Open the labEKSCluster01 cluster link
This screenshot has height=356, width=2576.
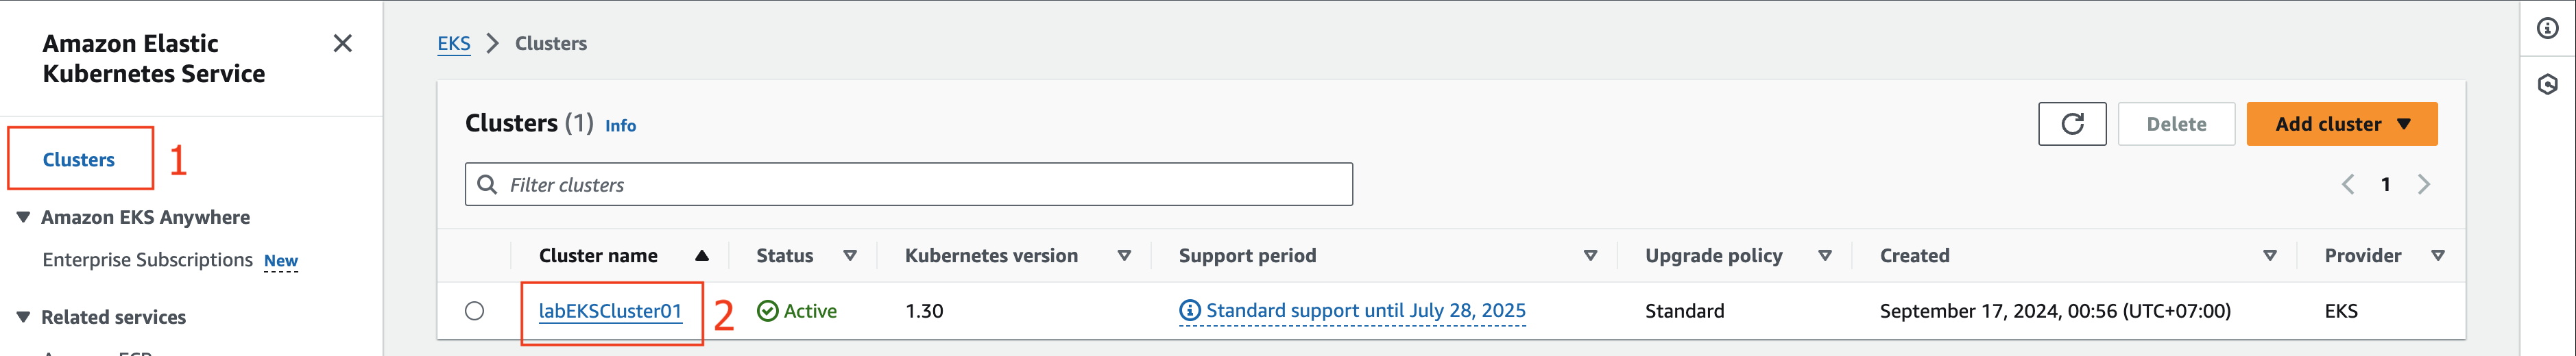(610, 311)
